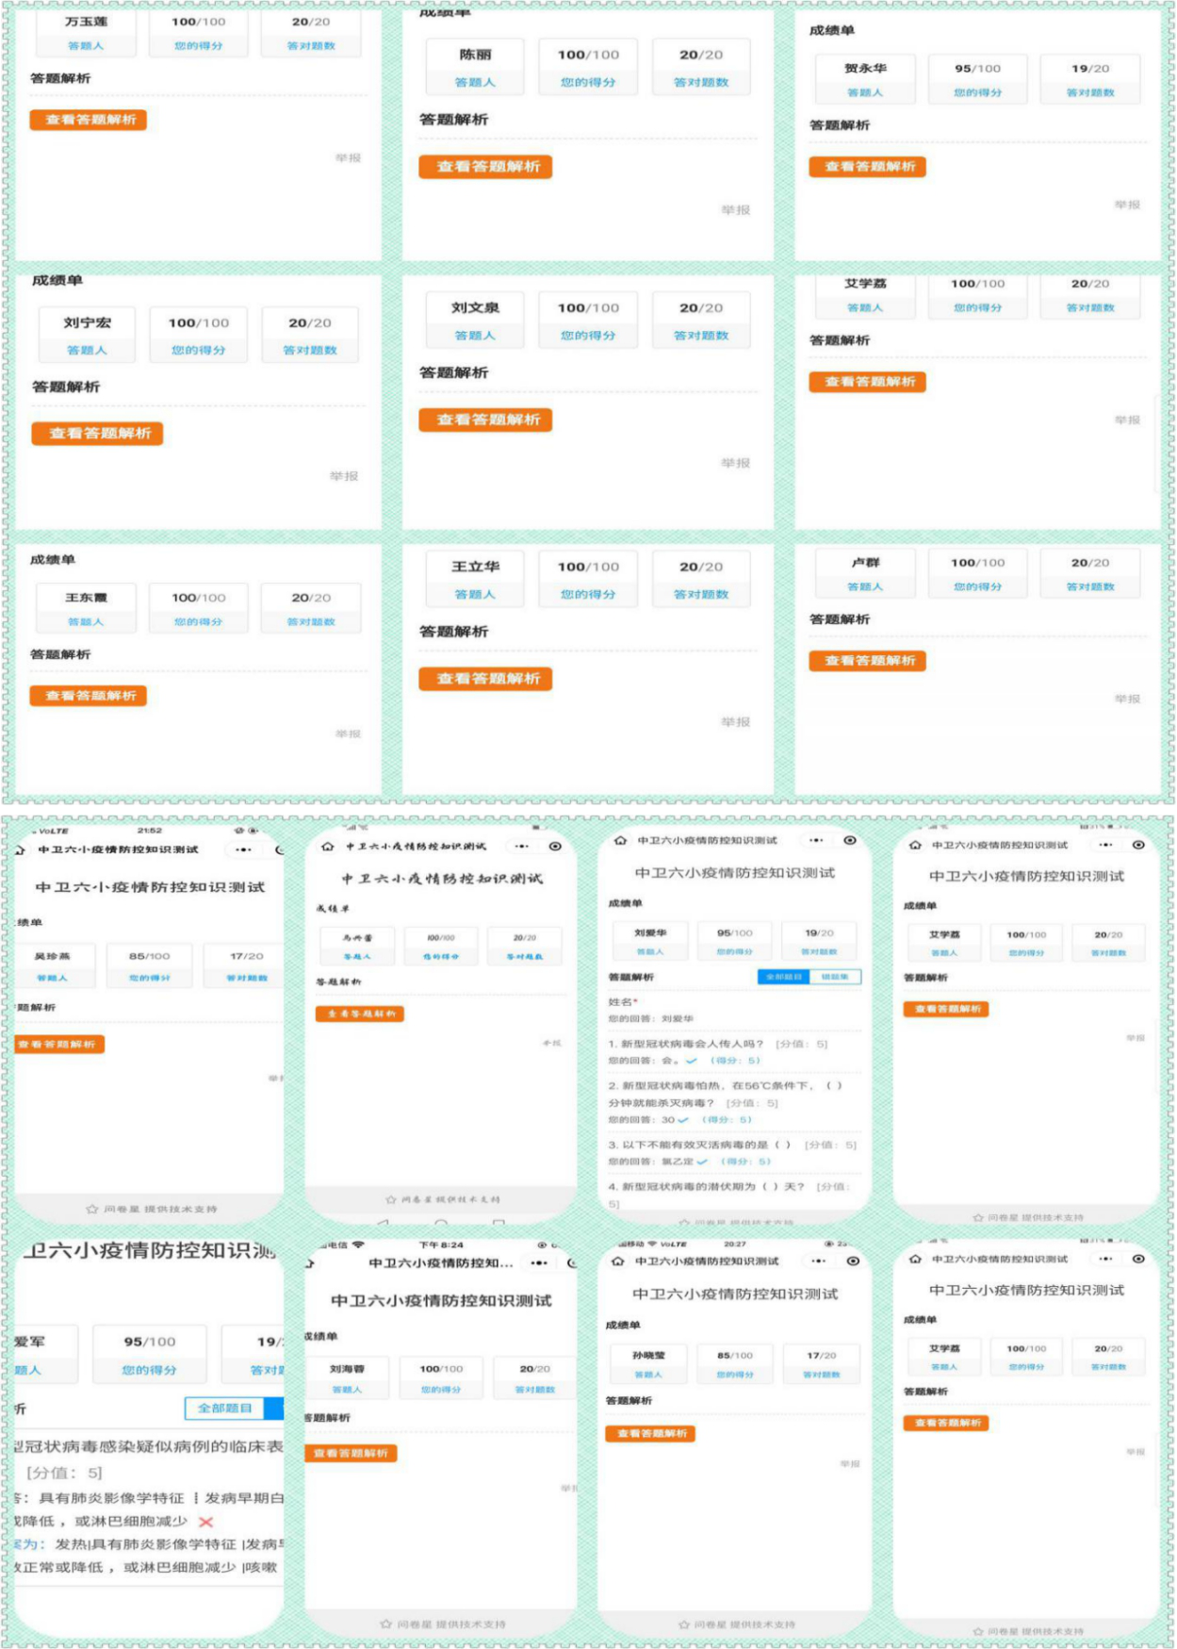Tap star icon in 吴珍燕 screen's footer

[x=92, y=1209]
